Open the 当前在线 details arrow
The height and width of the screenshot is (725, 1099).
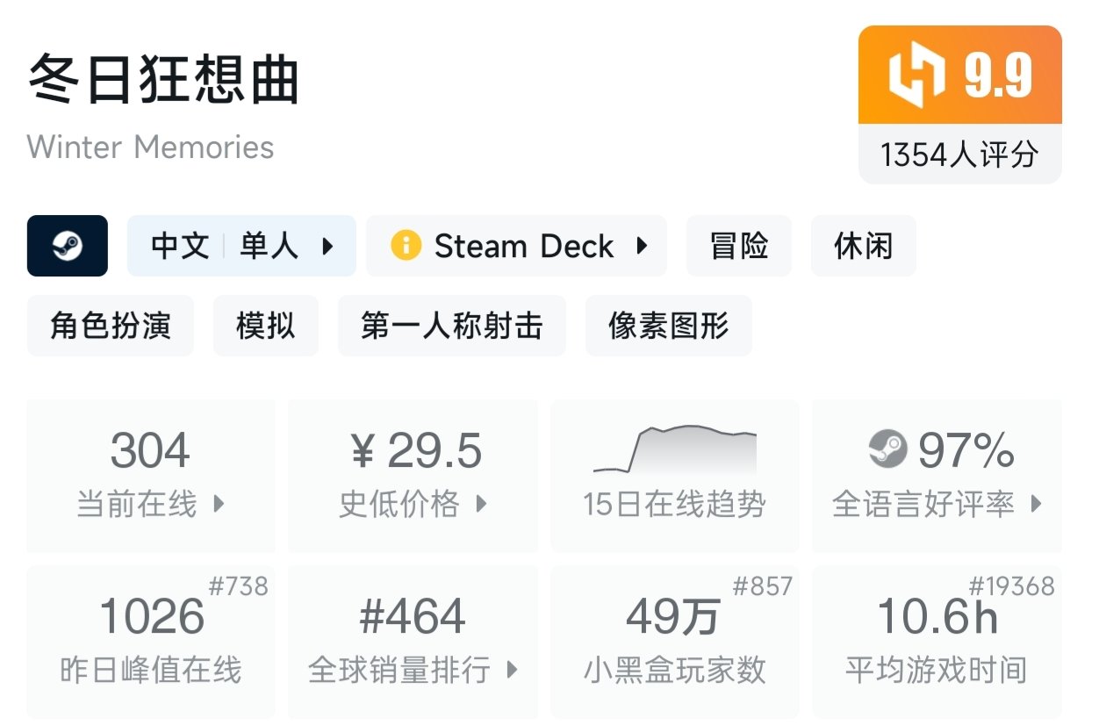(x=219, y=504)
